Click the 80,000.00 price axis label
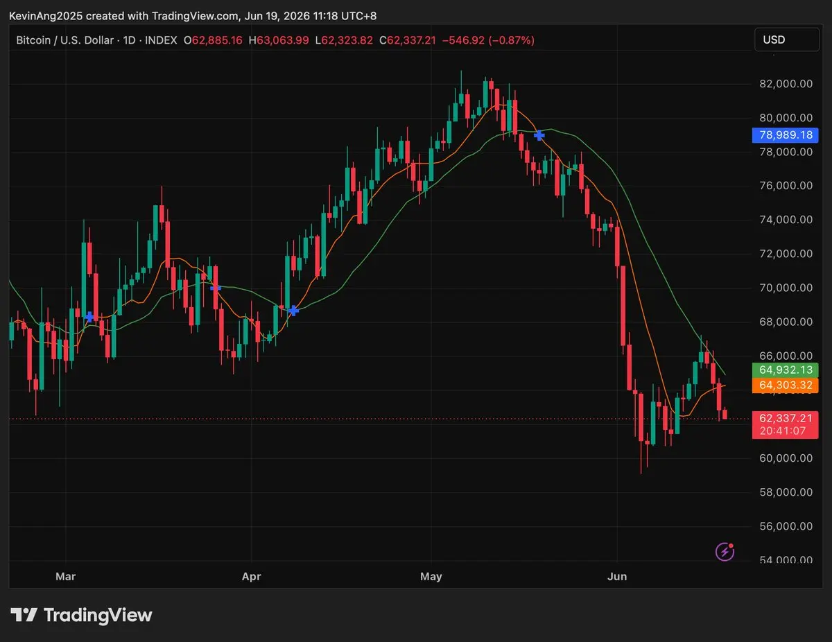 point(786,118)
